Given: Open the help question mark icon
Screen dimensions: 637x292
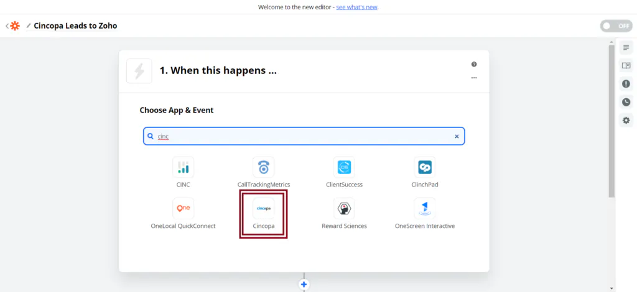Looking at the screenshot, I should 473,65.
